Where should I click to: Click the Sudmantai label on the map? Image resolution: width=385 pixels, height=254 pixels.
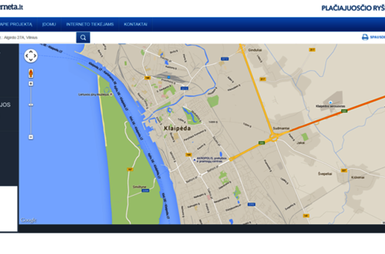coord(282,128)
